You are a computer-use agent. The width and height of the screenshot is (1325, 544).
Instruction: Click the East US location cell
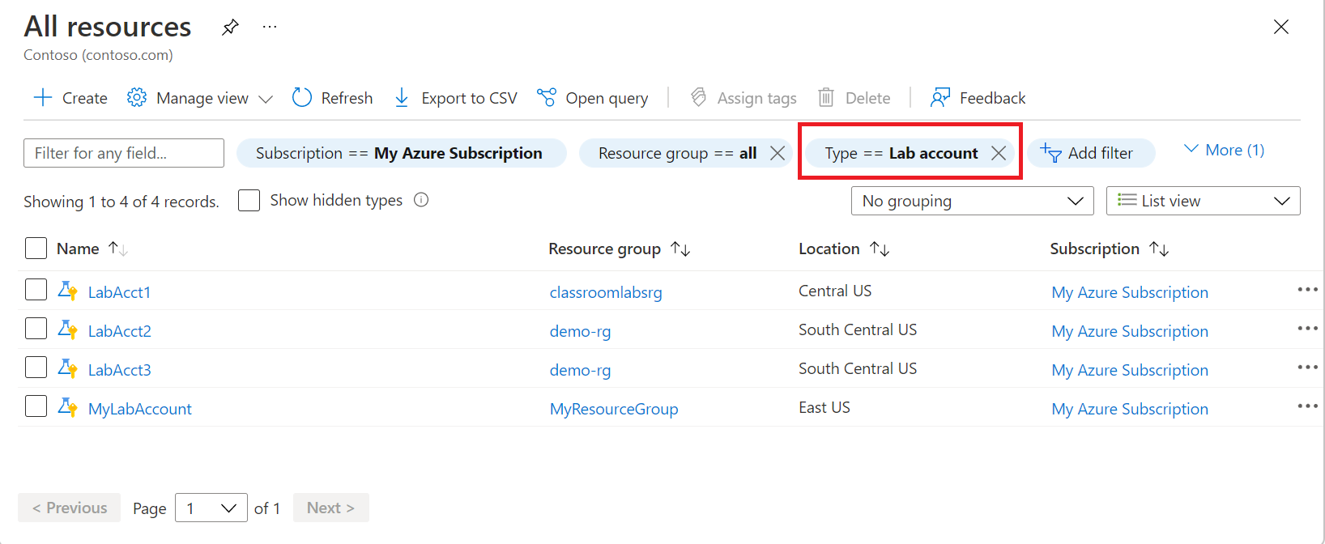pos(824,407)
